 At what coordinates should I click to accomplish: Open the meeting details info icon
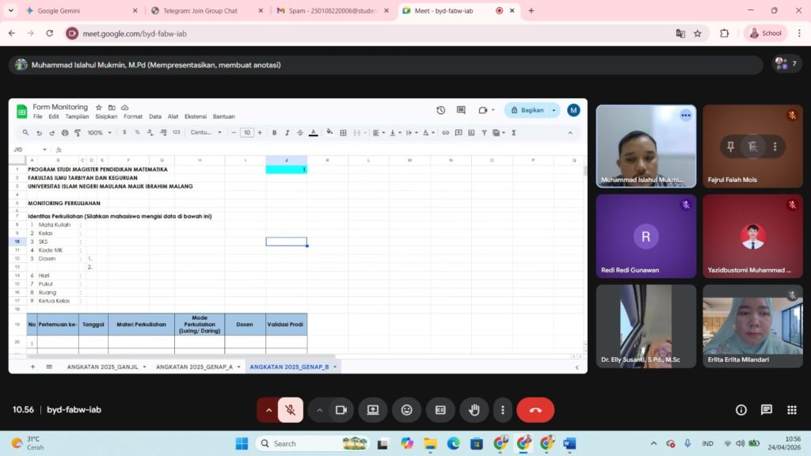point(741,410)
